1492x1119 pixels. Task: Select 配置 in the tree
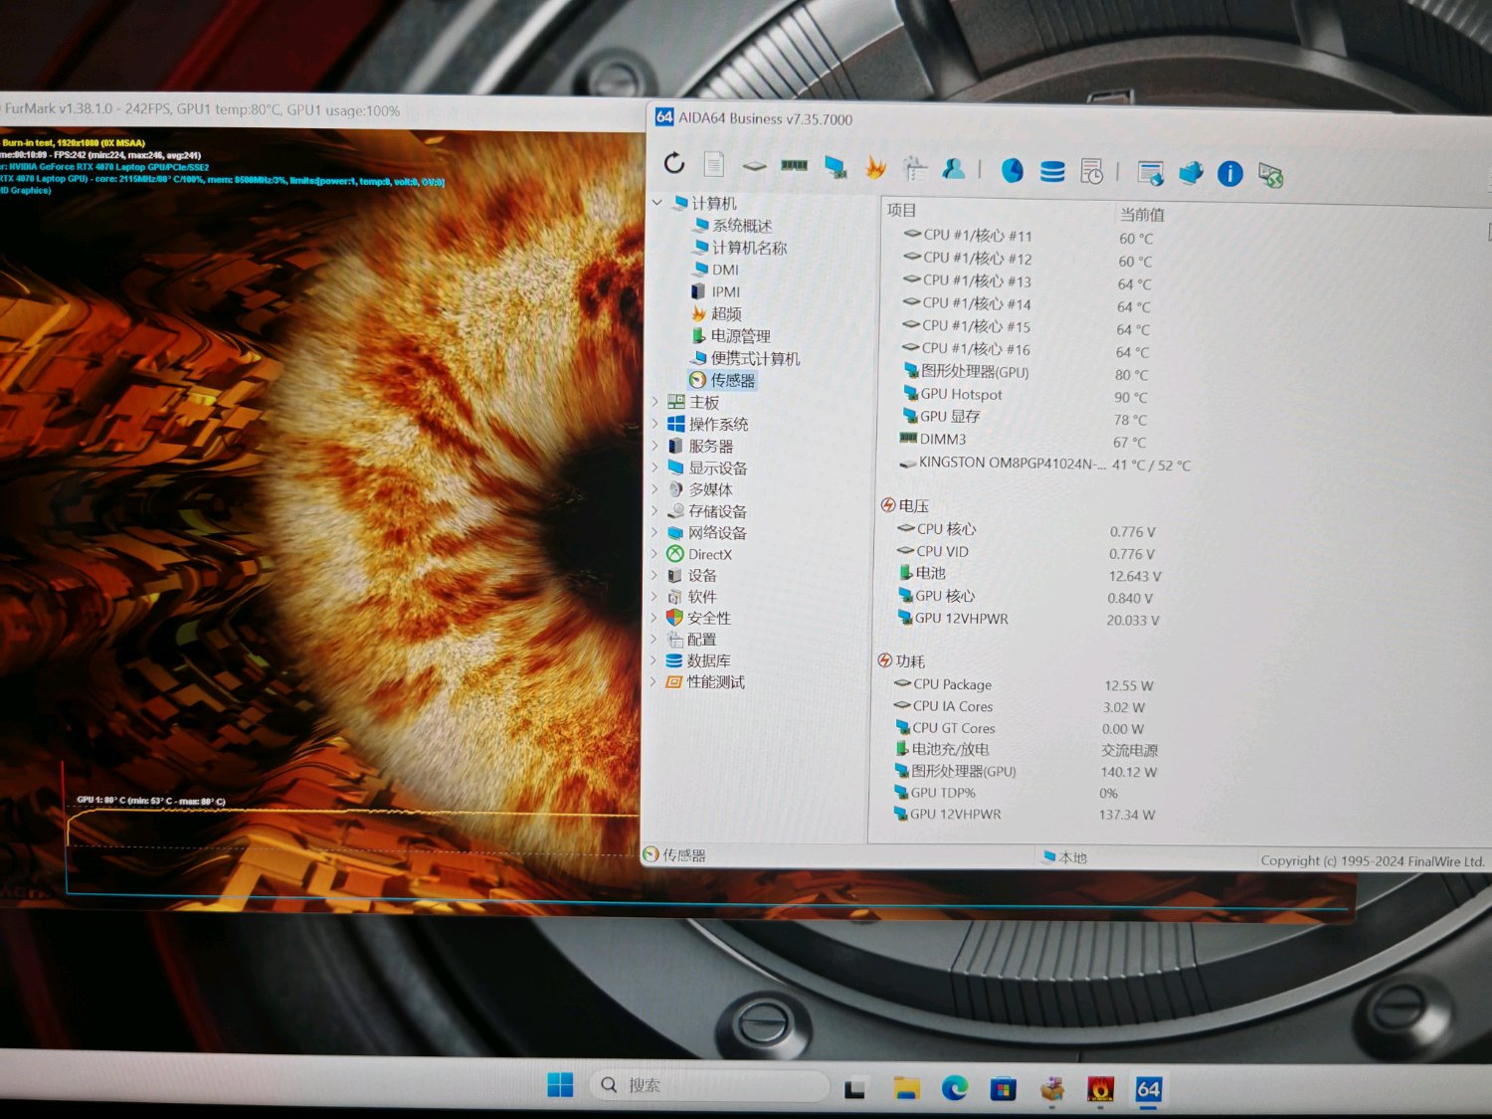pyautogui.click(x=701, y=640)
